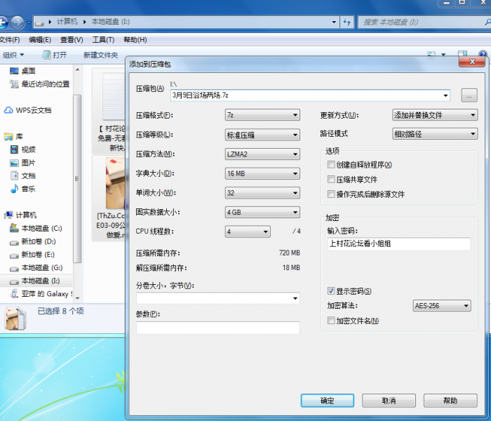Screen dimensions: 491x421
Task: Tick the 加密文件名 checkbox
Action: [x=331, y=321]
